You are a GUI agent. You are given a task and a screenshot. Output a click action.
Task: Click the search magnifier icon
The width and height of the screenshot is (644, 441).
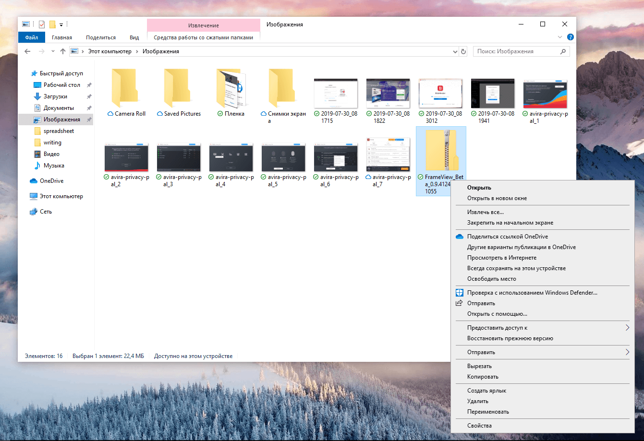click(563, 51)
